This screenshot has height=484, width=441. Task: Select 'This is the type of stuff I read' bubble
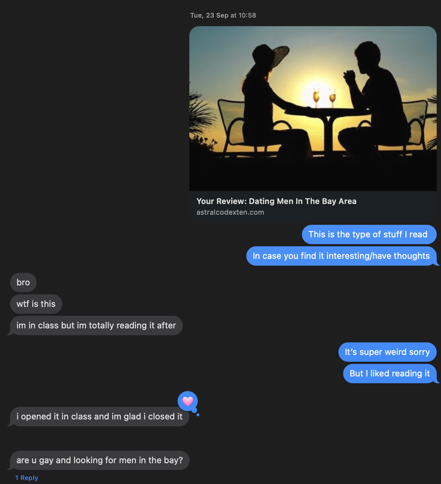point(369,234)
